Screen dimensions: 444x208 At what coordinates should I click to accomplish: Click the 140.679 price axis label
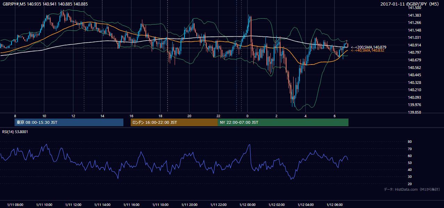414,60
